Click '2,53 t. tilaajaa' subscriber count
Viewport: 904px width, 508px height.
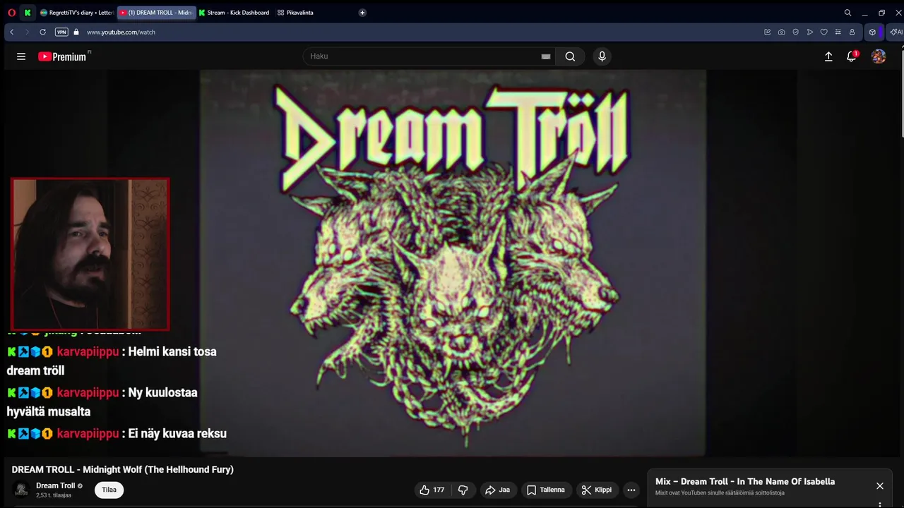(x=54, y=495)
